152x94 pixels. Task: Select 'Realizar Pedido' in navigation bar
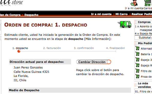[142, 14]
